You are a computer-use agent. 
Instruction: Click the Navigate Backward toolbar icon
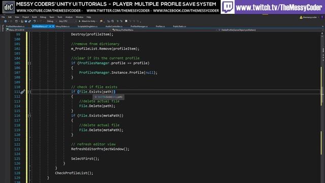[5, 21]
